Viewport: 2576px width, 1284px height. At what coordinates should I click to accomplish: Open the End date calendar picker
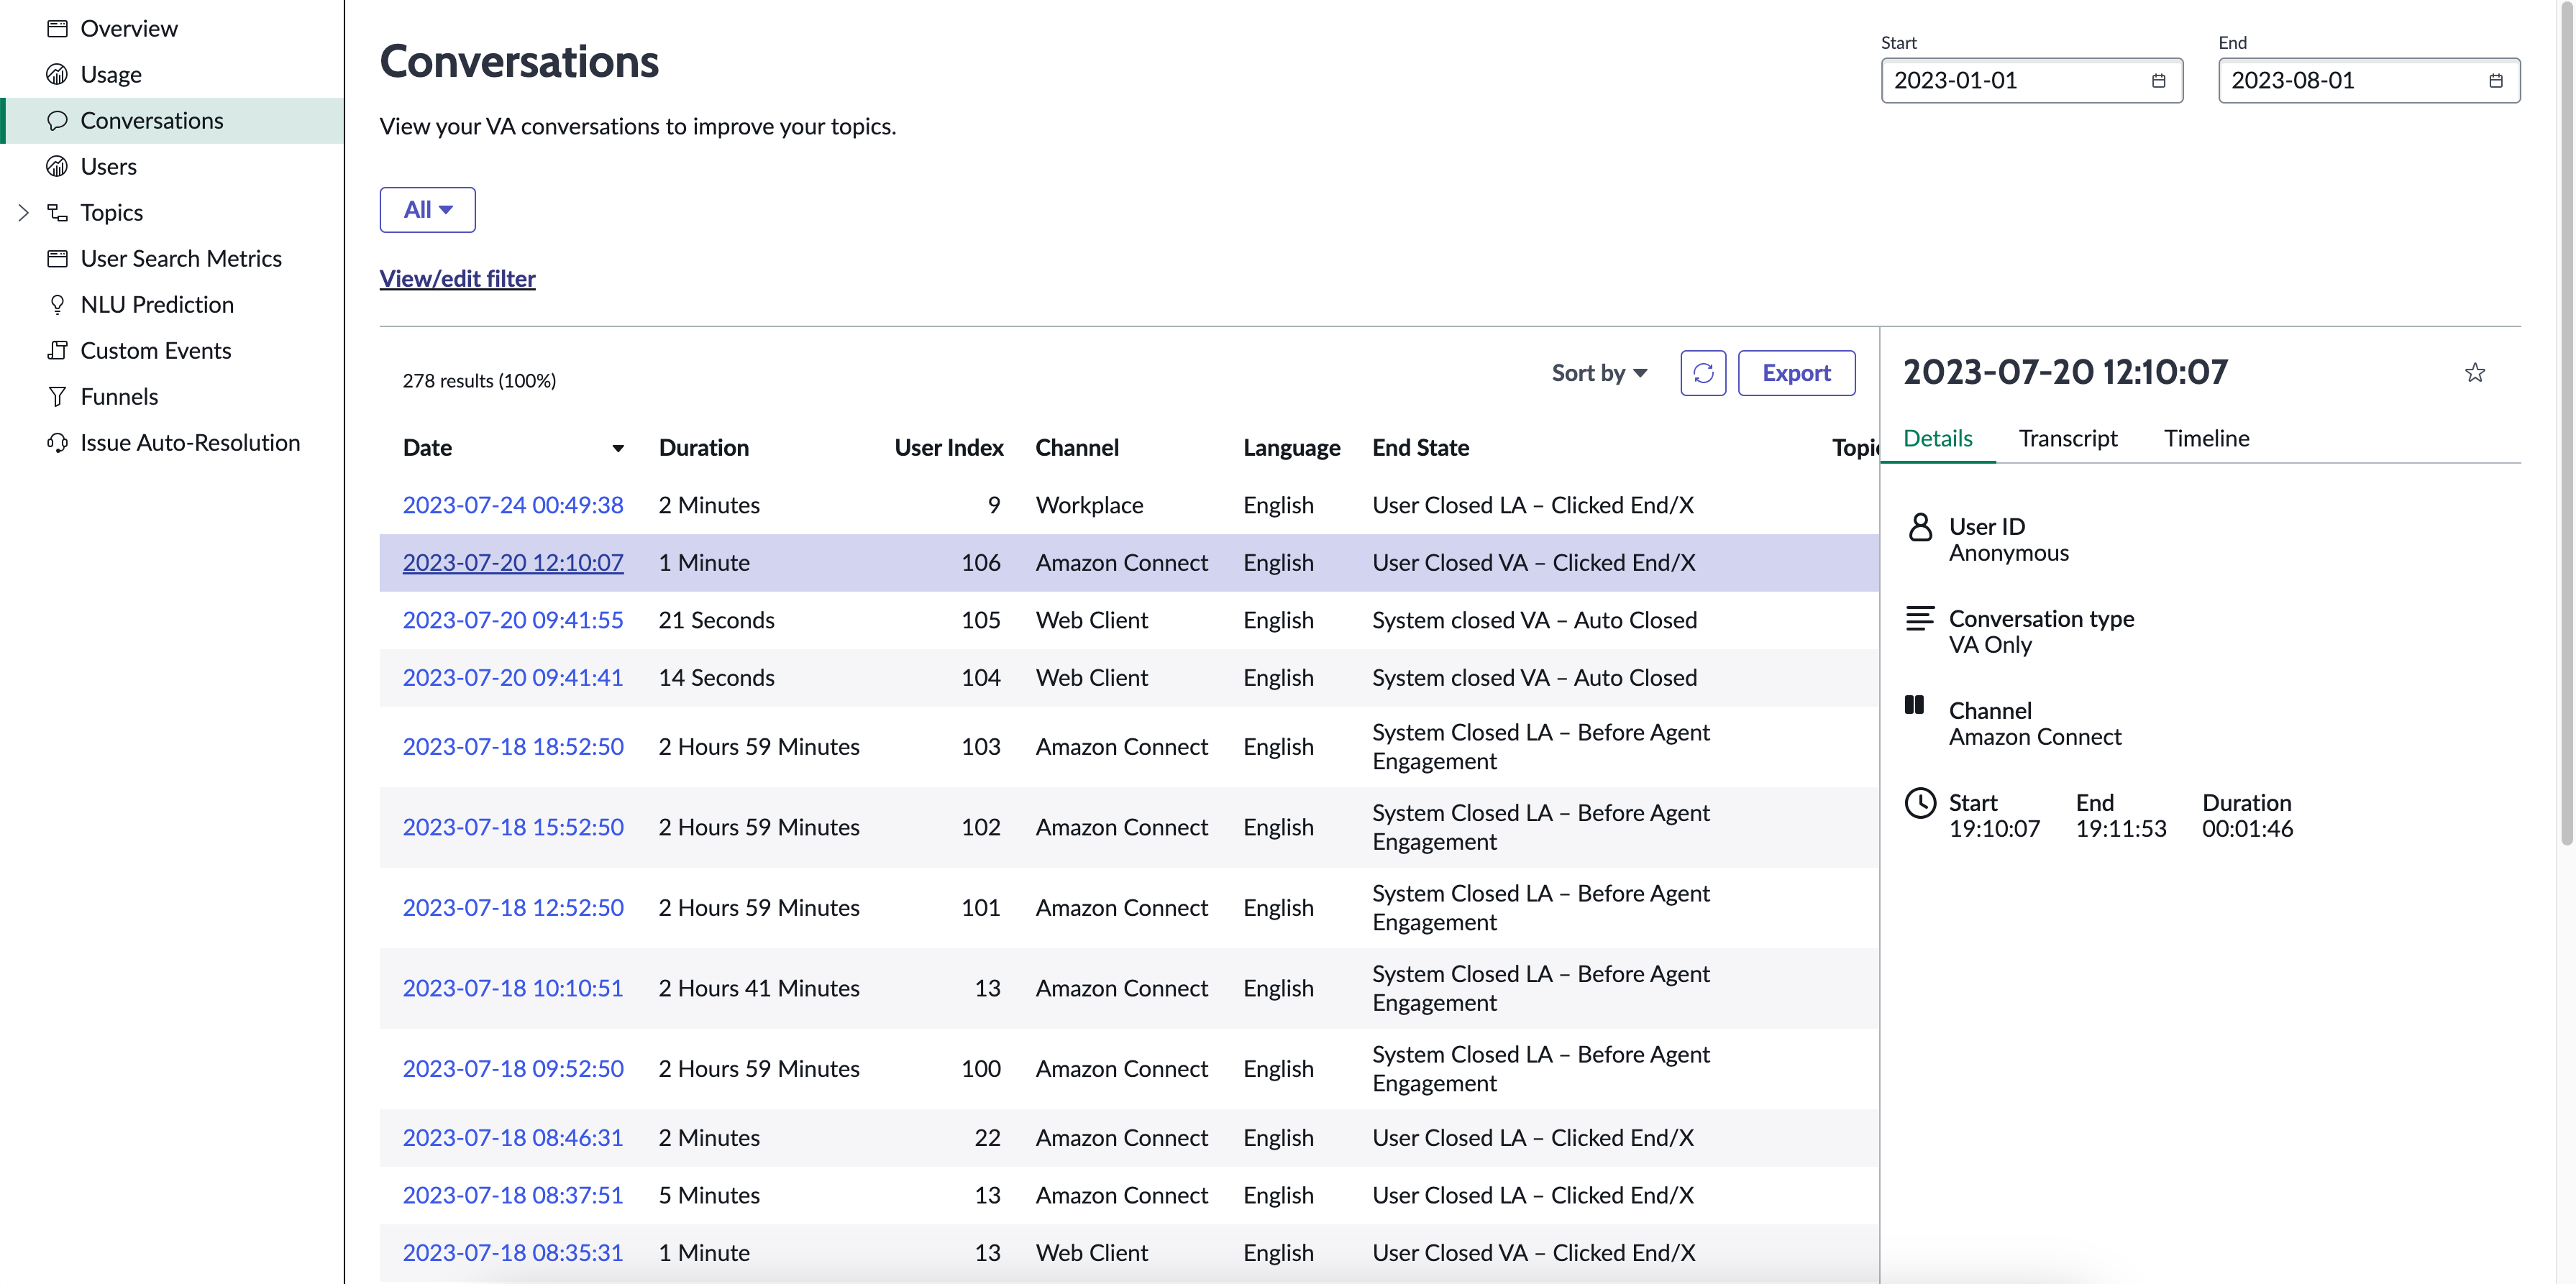pos(2495,81)
